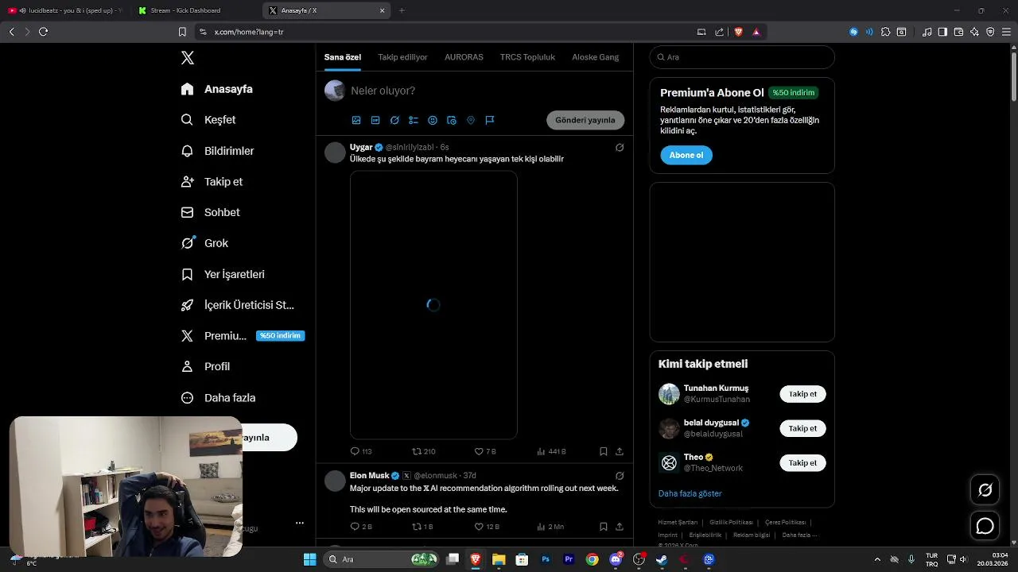Open Brave Shields icon in address bar
Screen dimensions: 1018x572
(738, 32)
